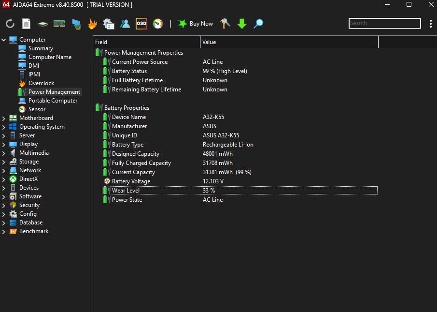Open the IPMI tree item
437x312 pixels.
click(34, 74)
